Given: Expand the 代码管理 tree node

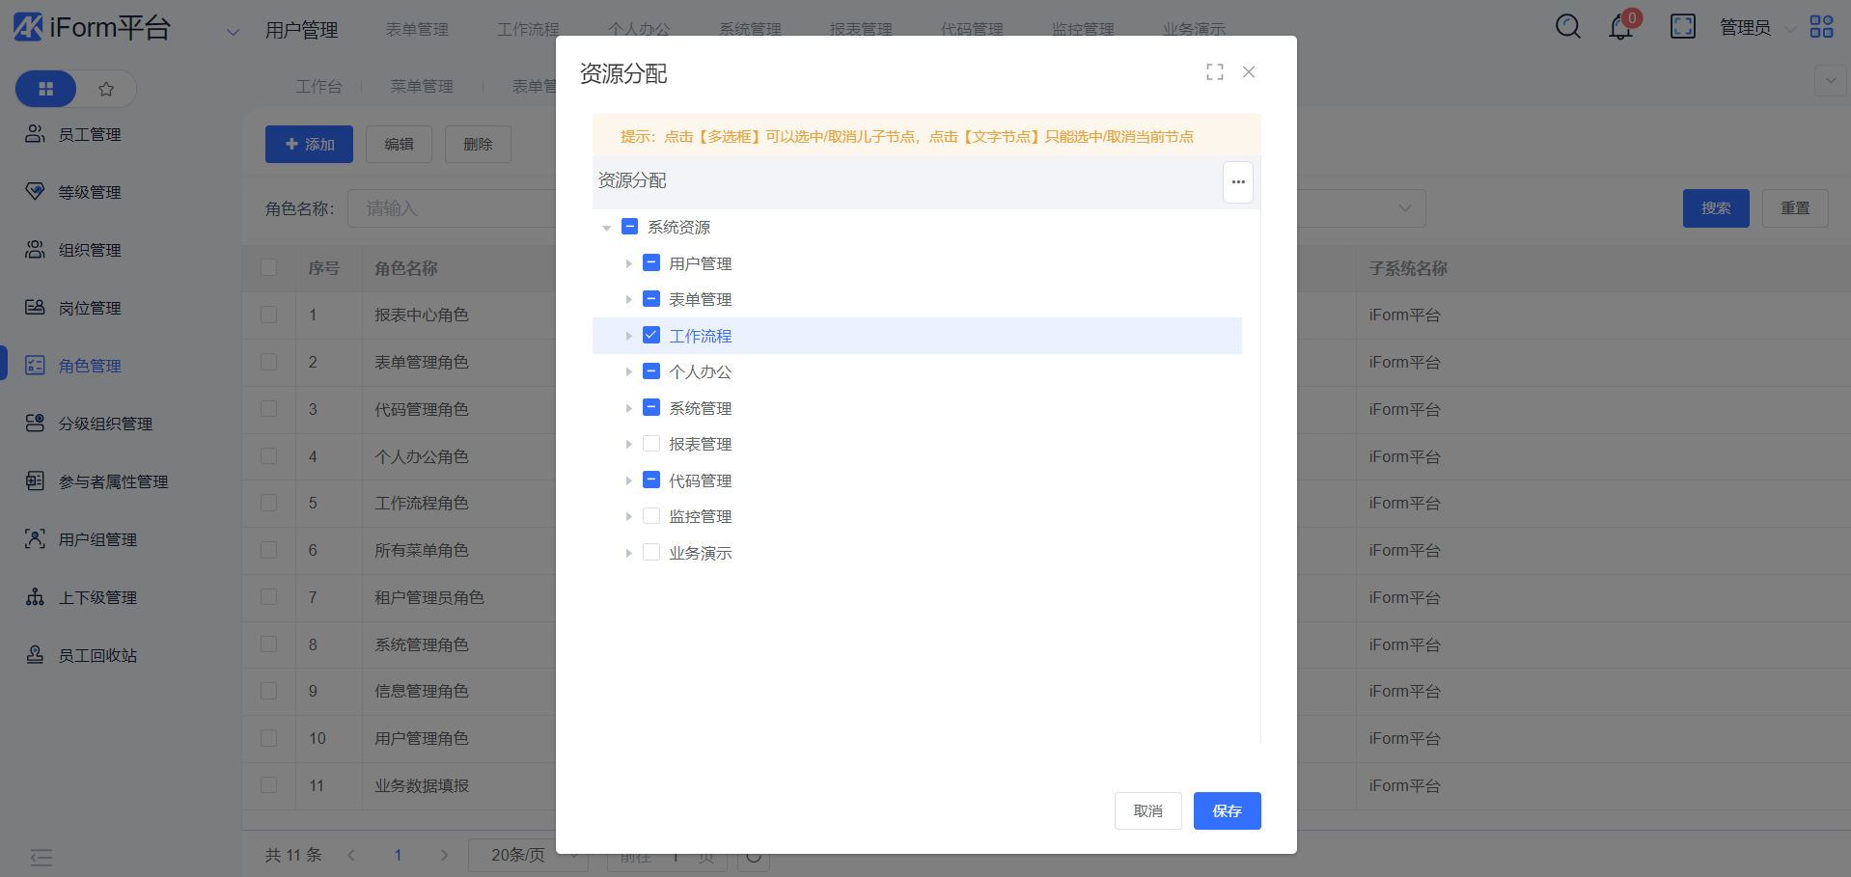Looking at the screenshot, I should [x=628, y=480].
